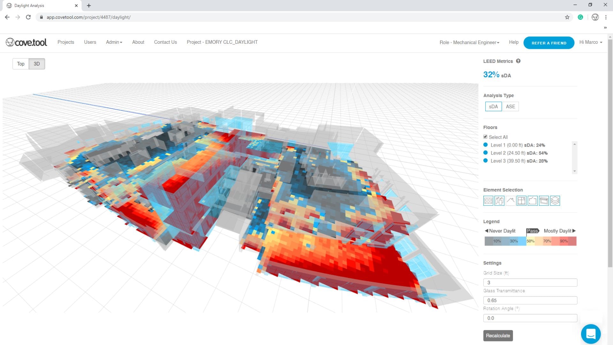Expand the Hi Marco account menu
The width and height of the screenshot is (613, 345).
click(591, 42)
